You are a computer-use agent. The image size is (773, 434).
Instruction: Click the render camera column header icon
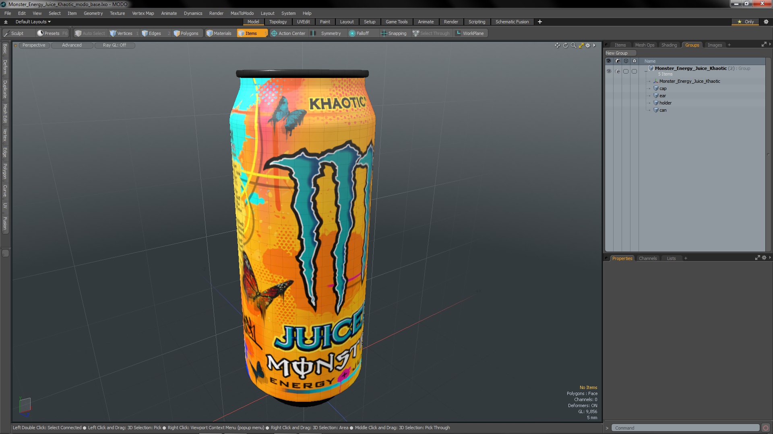pos(618,61)
